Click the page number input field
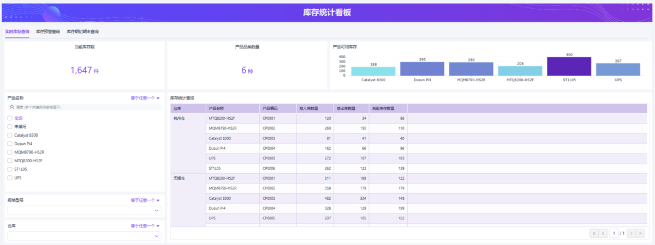655x245 pixels. pos(614,233)
